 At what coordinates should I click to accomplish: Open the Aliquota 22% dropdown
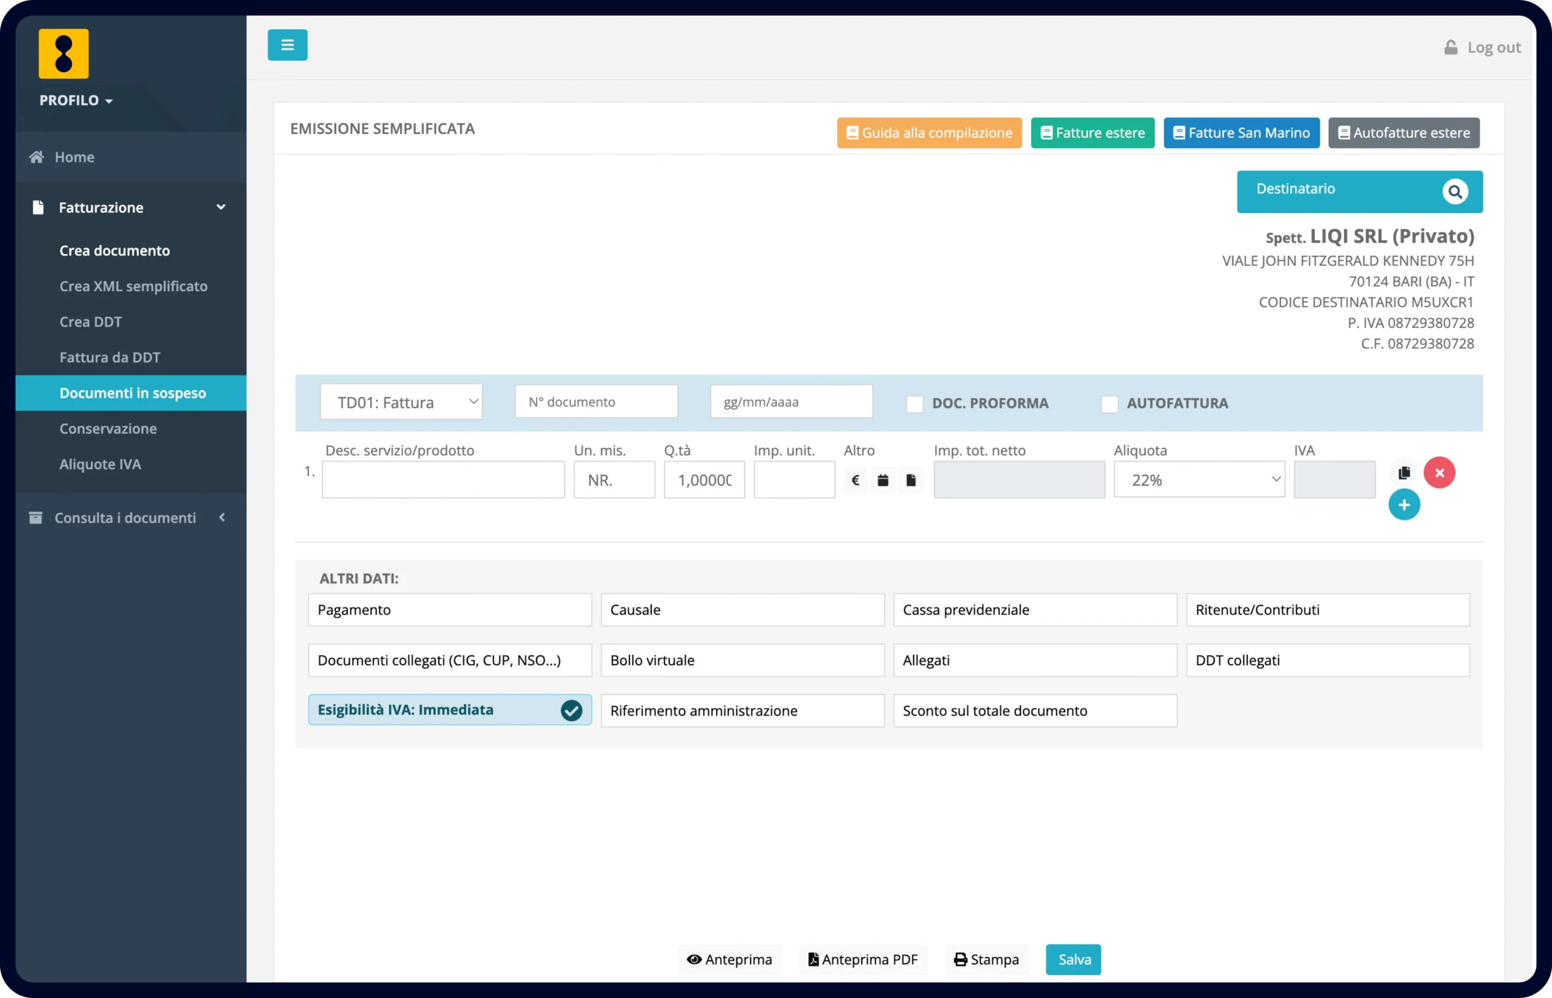pos(1199,480)
